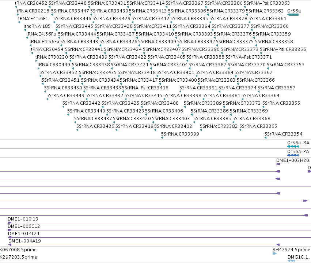Click the 5SrRNA:CR33365 arrow glyph

click(240, 130)
